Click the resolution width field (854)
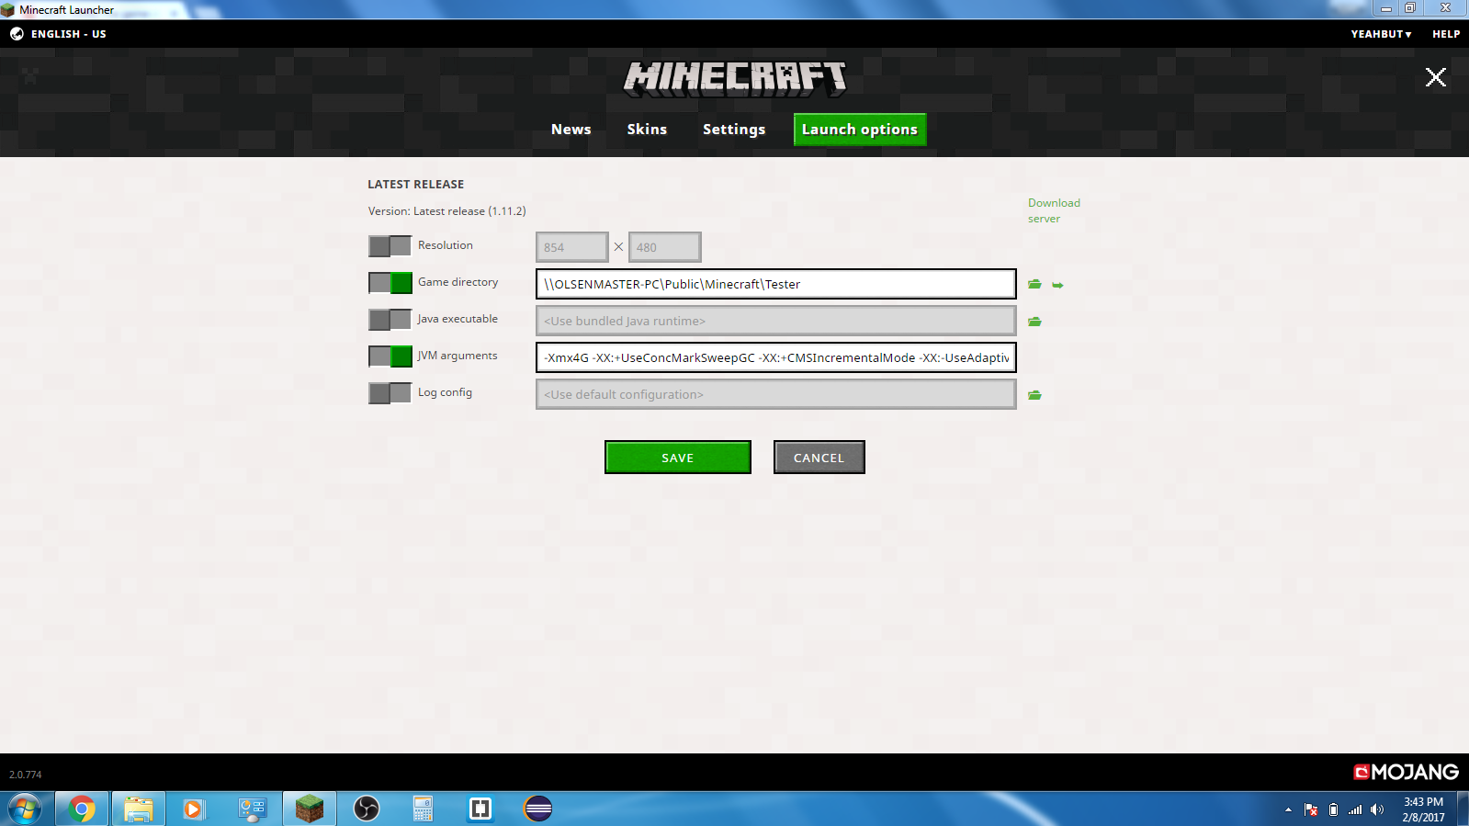Image resolution: width=1469 pixels, height=826 pixels. (x=572, y=247)
